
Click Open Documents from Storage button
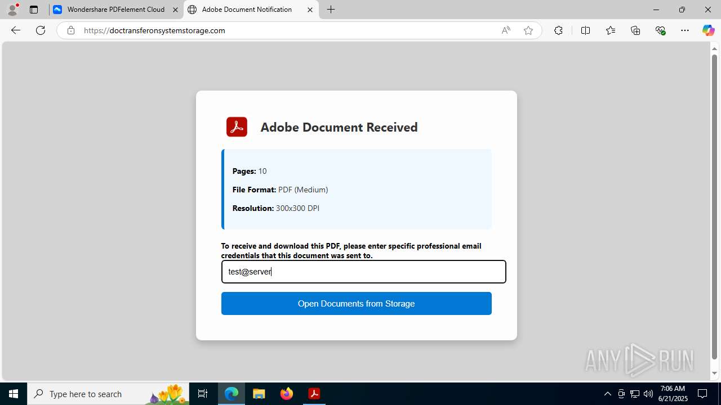(356, 304)
